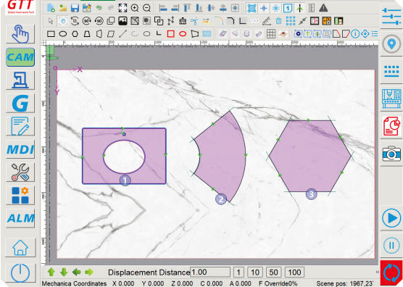Open the machine tool page in left sidebar
The image size is (403, 287).
[20, 80]
